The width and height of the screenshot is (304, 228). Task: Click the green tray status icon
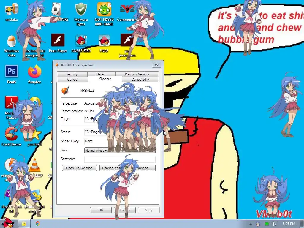[x=267, y=224]
